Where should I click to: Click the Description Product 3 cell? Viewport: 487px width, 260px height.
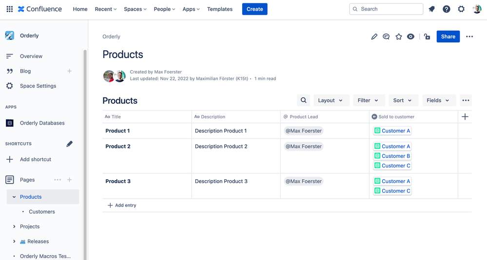[x=236, y=186]
